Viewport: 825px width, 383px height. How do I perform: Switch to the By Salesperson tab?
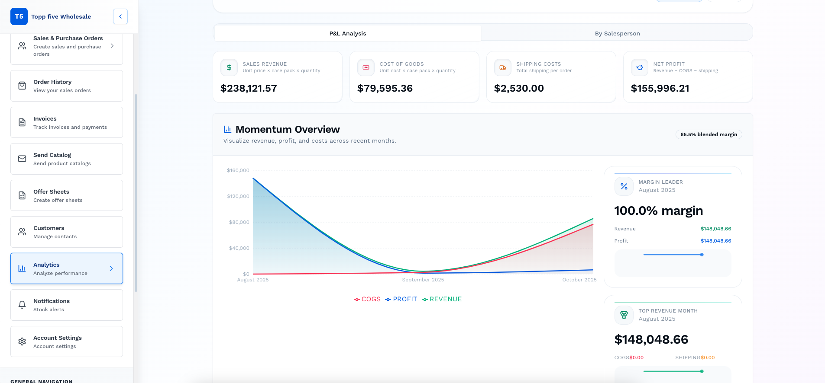click(x=617, y=33)
